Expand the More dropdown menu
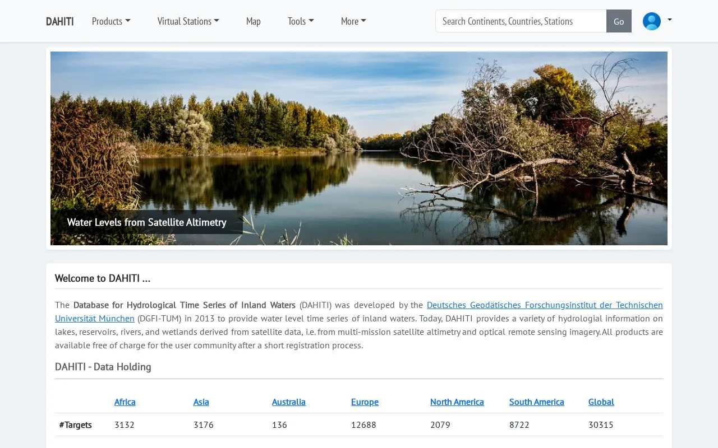The image size is (718, 448). click(x=353, y=21)
